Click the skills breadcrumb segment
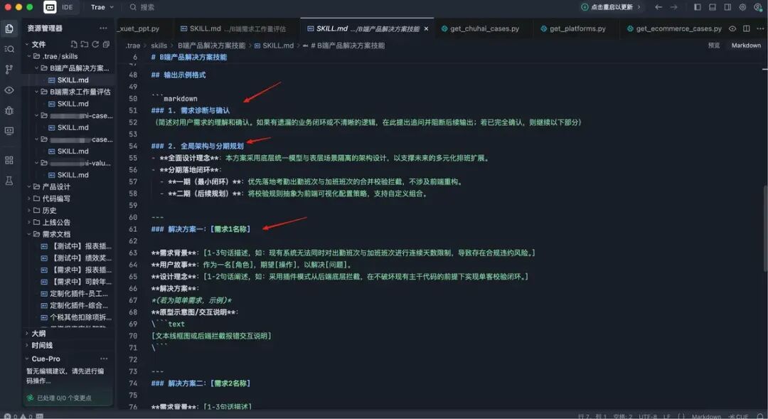The height and width of the screenshot is (419, 768). click(x=159, y=46)
